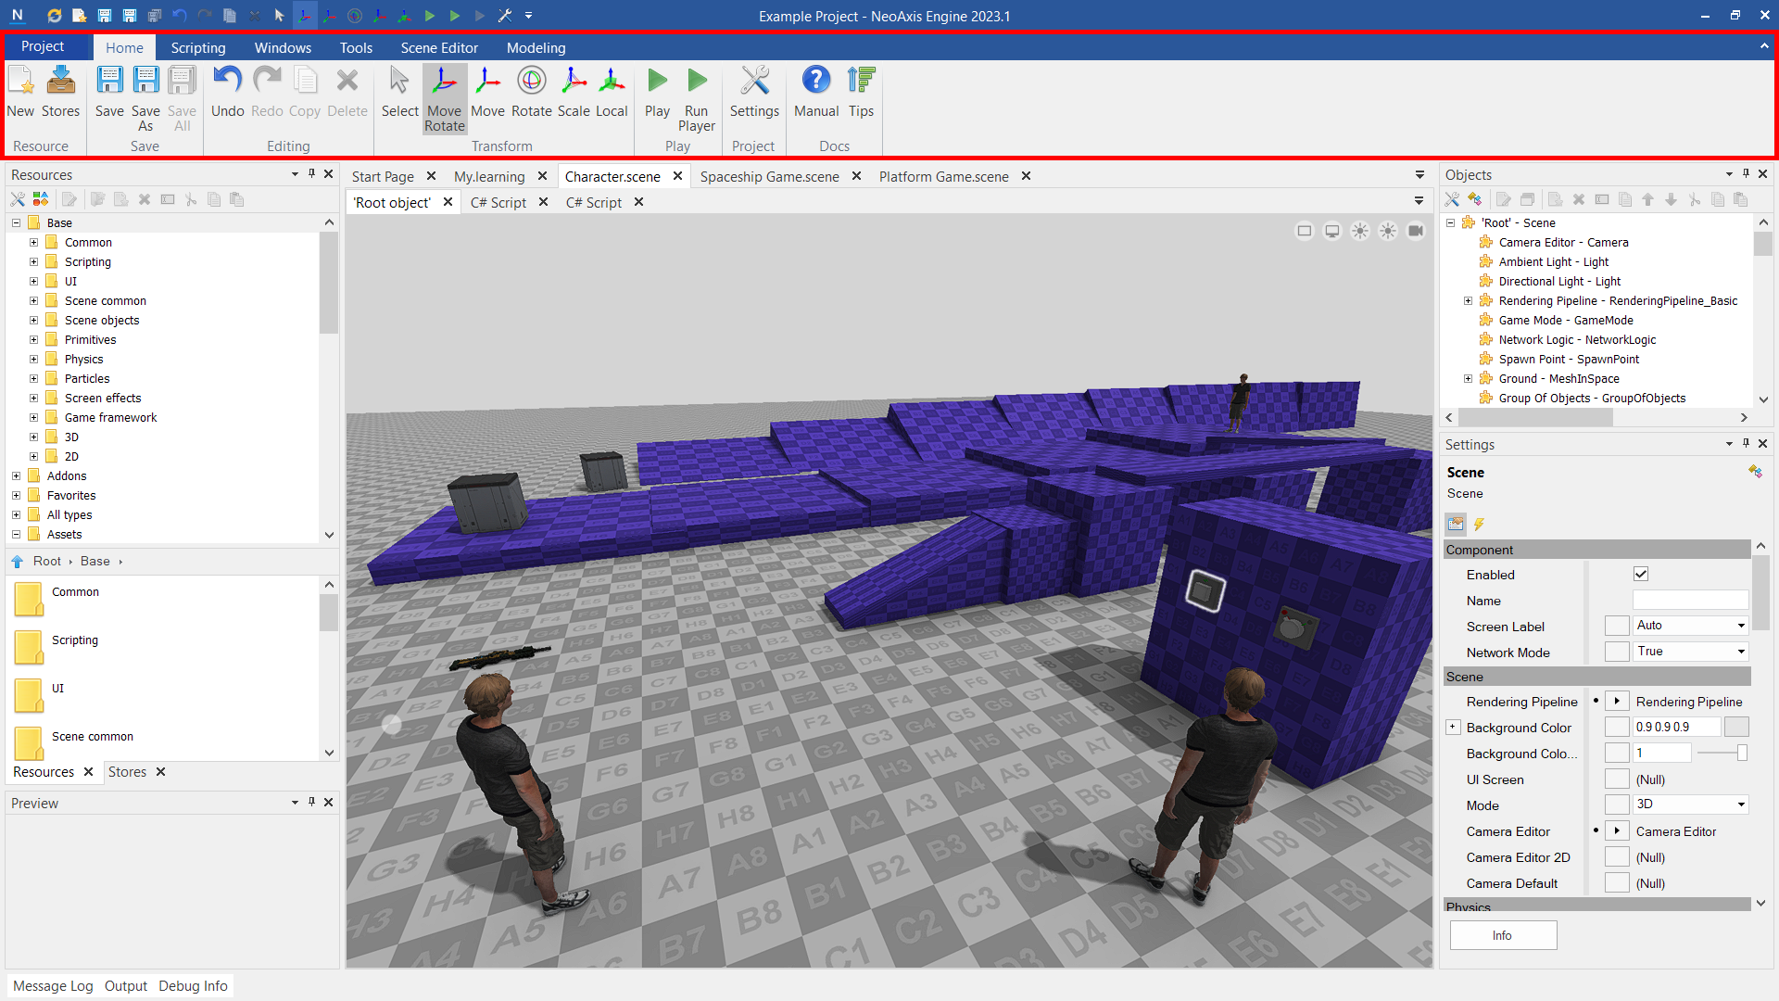Screen dimensions: 1779x1001
Task: Click the Background Color swatch
Action: (x=1736, y=728)
